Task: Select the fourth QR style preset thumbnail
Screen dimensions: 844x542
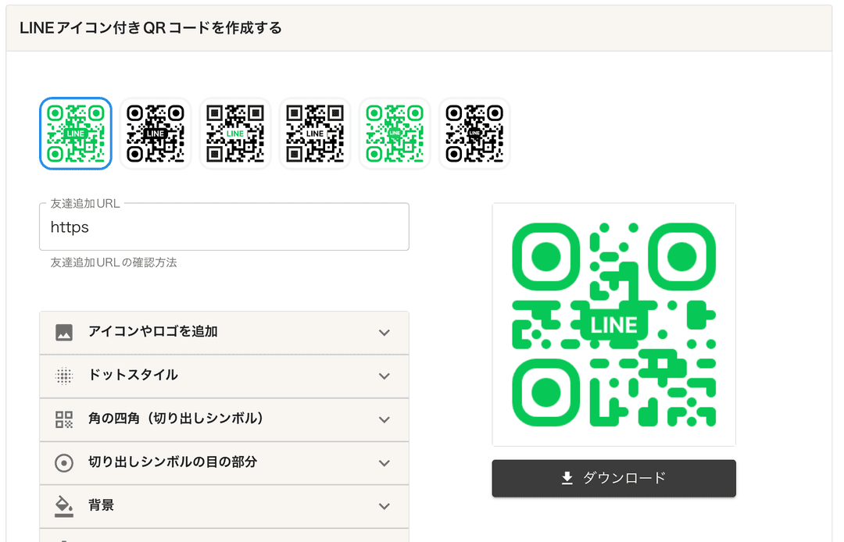Action: click(x=315, y=133)
